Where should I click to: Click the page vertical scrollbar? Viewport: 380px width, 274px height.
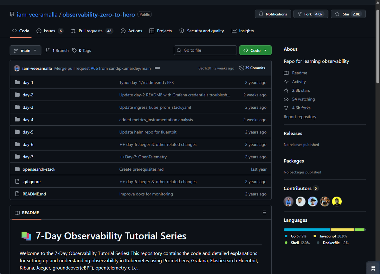click(377, 46)
